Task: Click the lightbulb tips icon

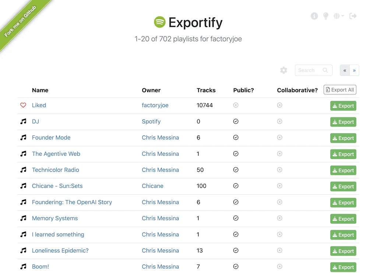Action: (x=326, y=16)
